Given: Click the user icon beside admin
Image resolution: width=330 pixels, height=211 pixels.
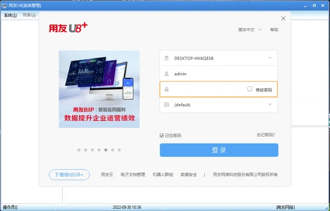Looking at the screenshot, I should coord(166,74).
